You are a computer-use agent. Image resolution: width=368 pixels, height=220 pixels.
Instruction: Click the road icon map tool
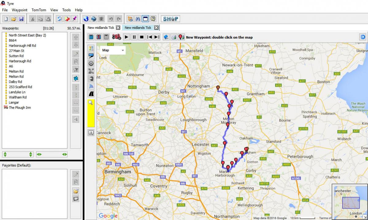pos(91,94)
